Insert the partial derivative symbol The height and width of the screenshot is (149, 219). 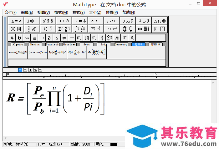pos(49,38)
